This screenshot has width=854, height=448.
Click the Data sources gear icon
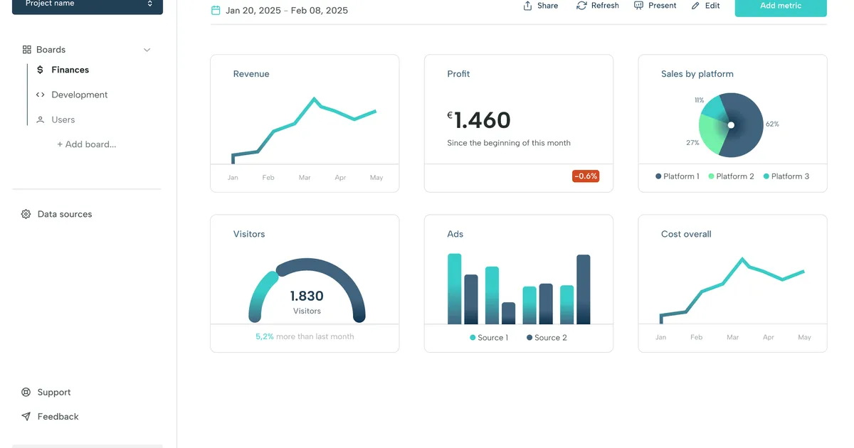click(x=26, y=214)
